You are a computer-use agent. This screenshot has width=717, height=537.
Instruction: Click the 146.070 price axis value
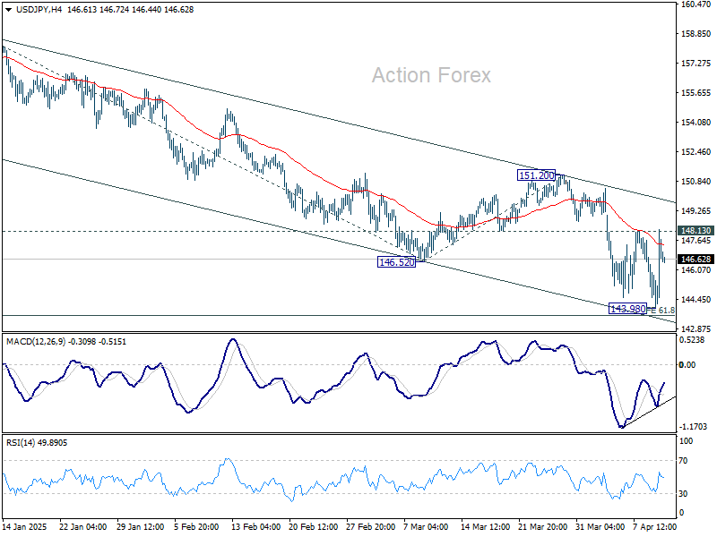696,270
